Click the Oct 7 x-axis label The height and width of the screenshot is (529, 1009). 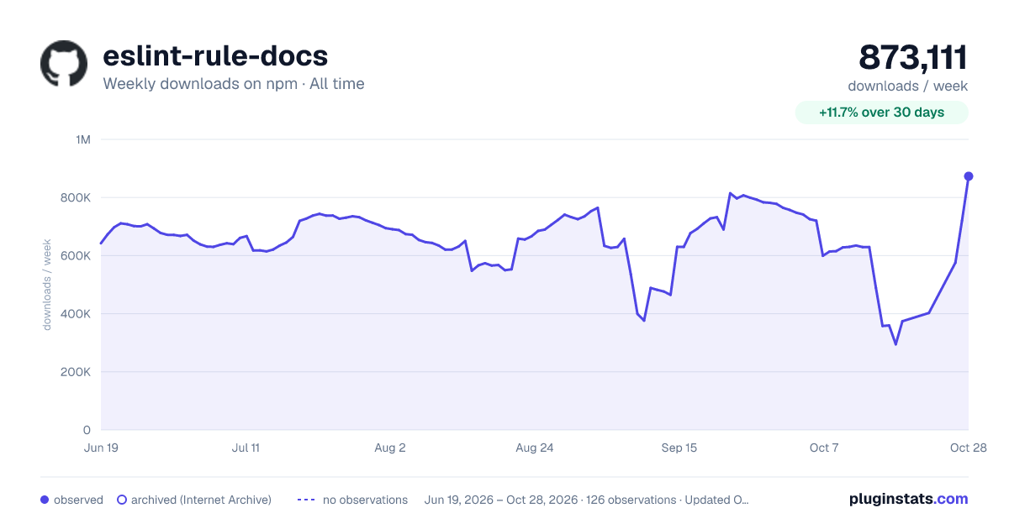(824, 448)
